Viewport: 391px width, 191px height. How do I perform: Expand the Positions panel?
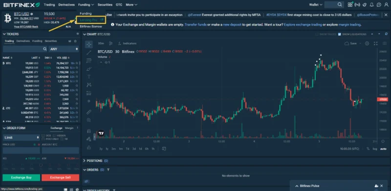coord(84,161)
